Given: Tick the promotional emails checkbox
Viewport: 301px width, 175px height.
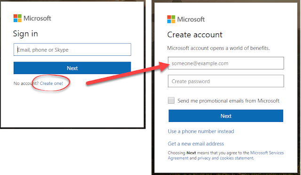Looking at the screenshot, I should coord(171,100).
